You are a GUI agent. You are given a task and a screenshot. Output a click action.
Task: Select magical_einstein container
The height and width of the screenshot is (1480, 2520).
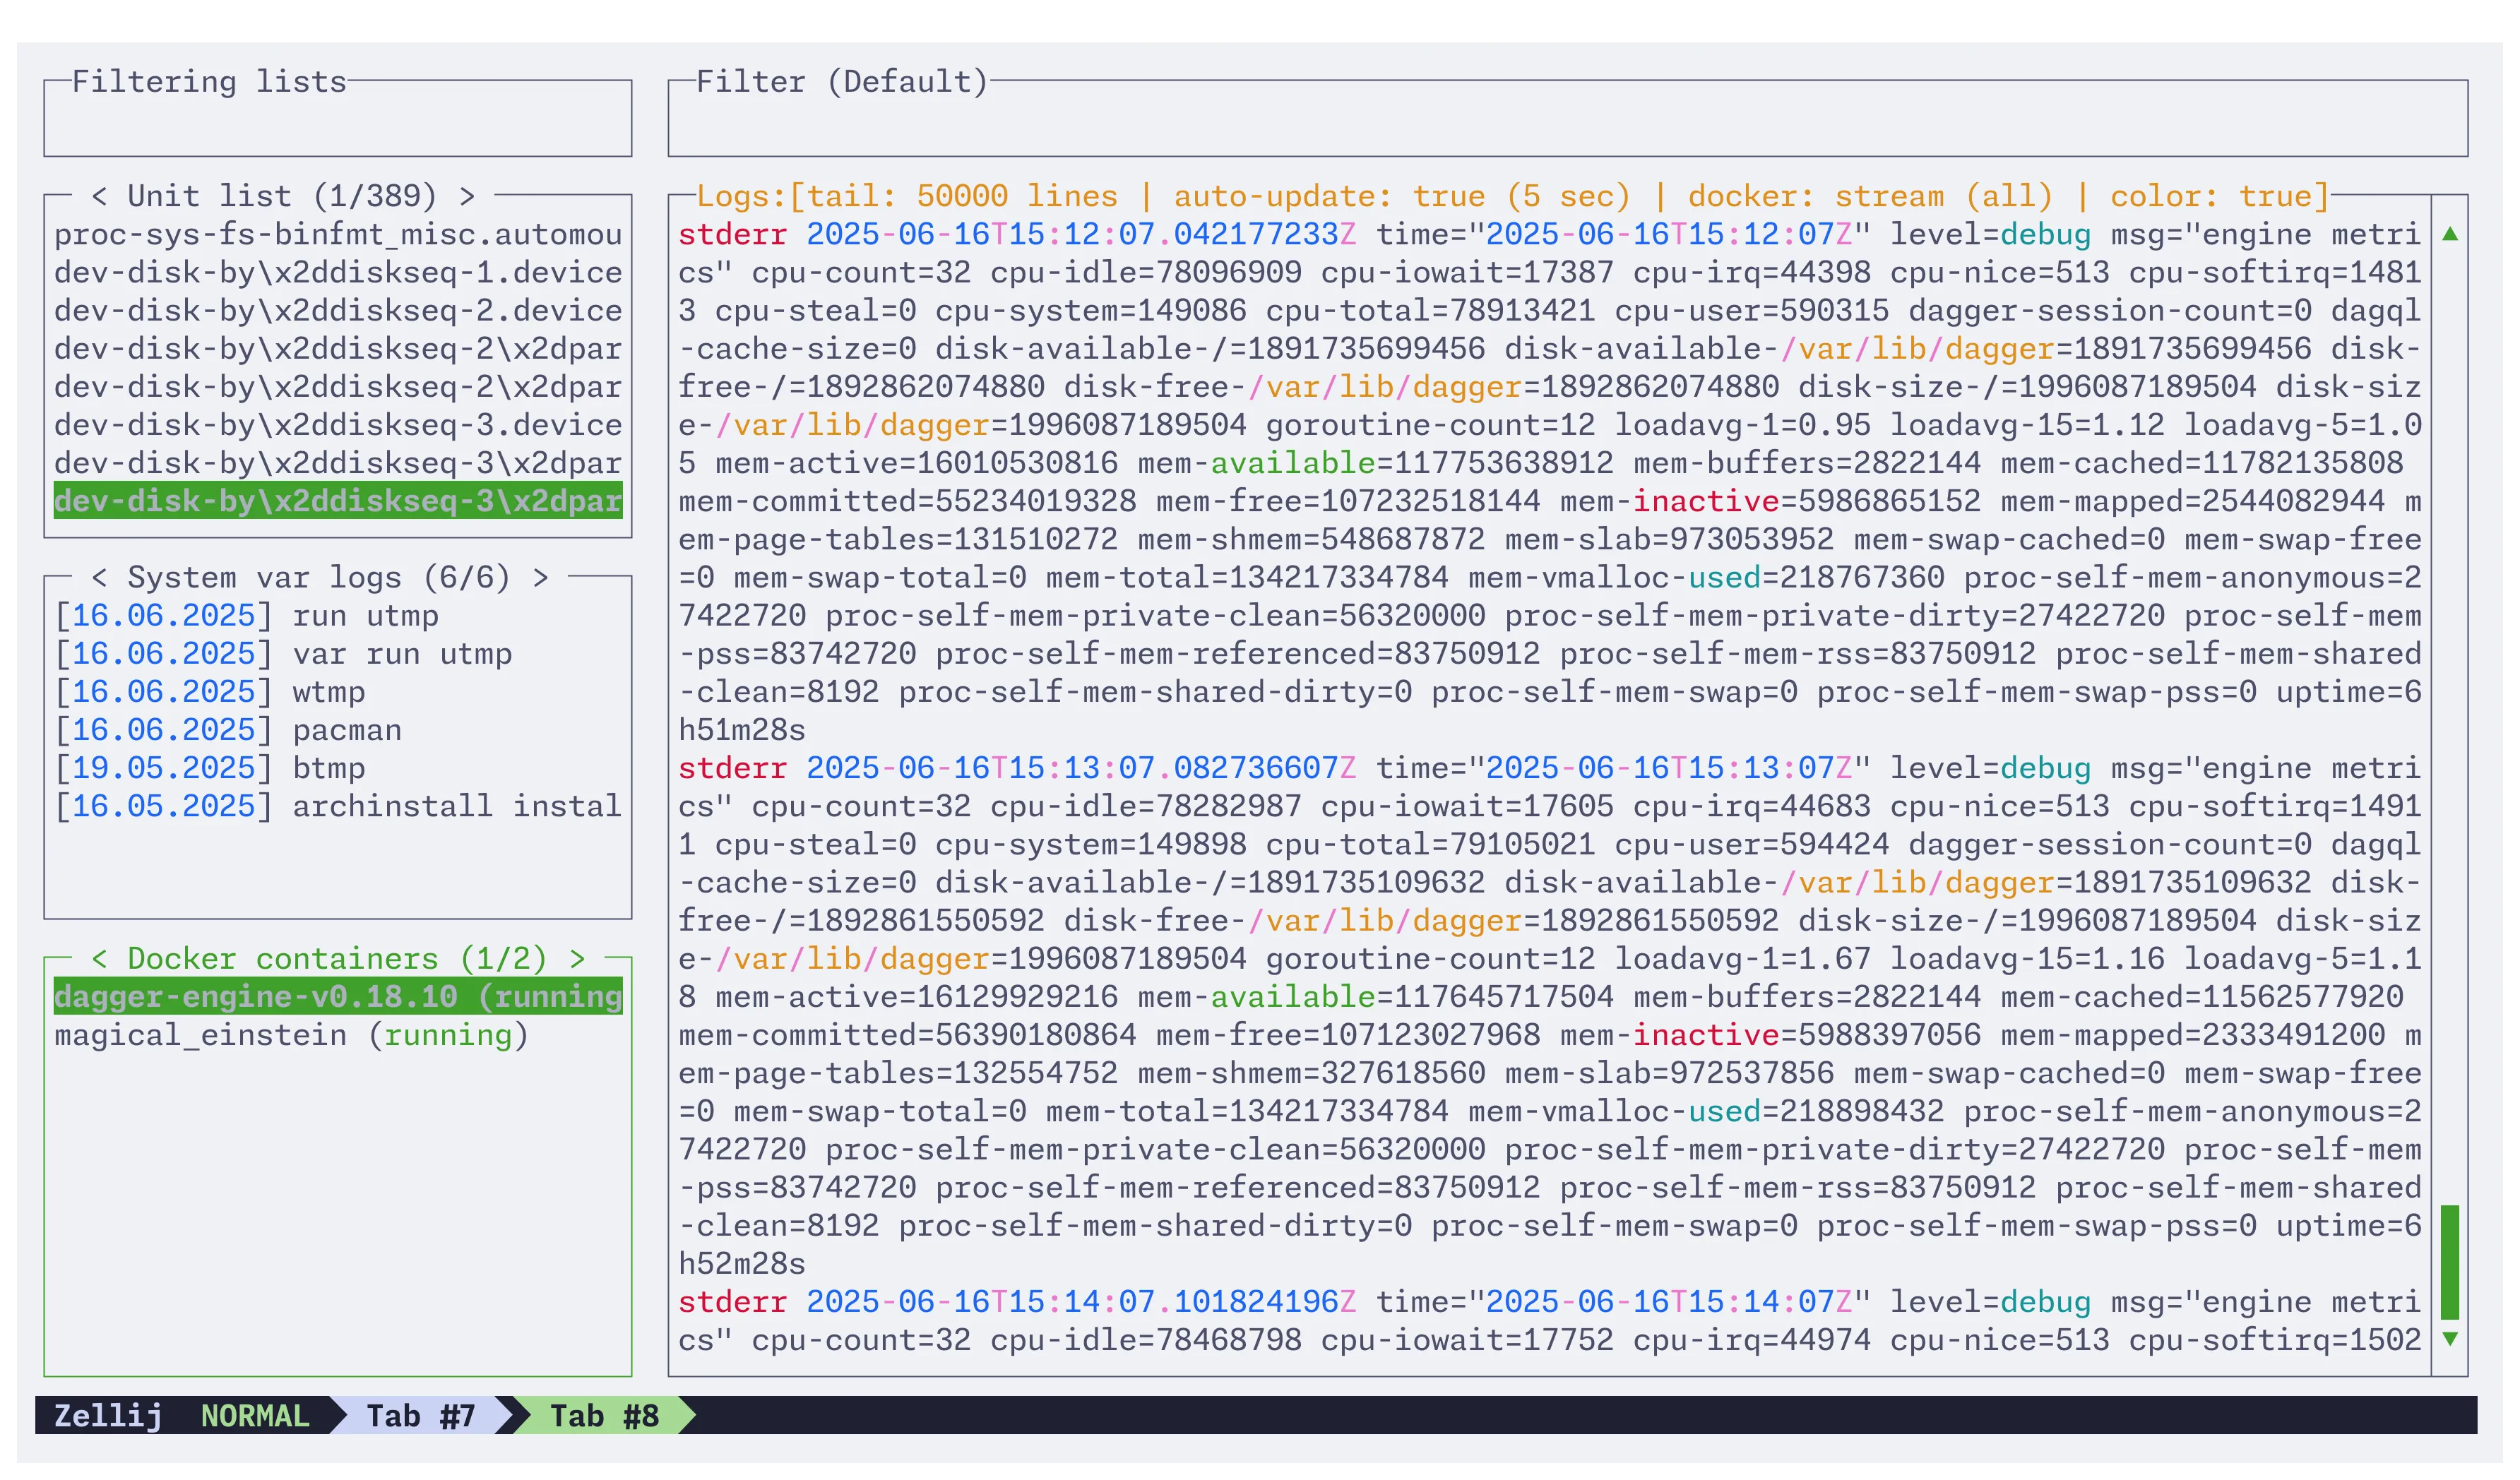(338, 1035)
